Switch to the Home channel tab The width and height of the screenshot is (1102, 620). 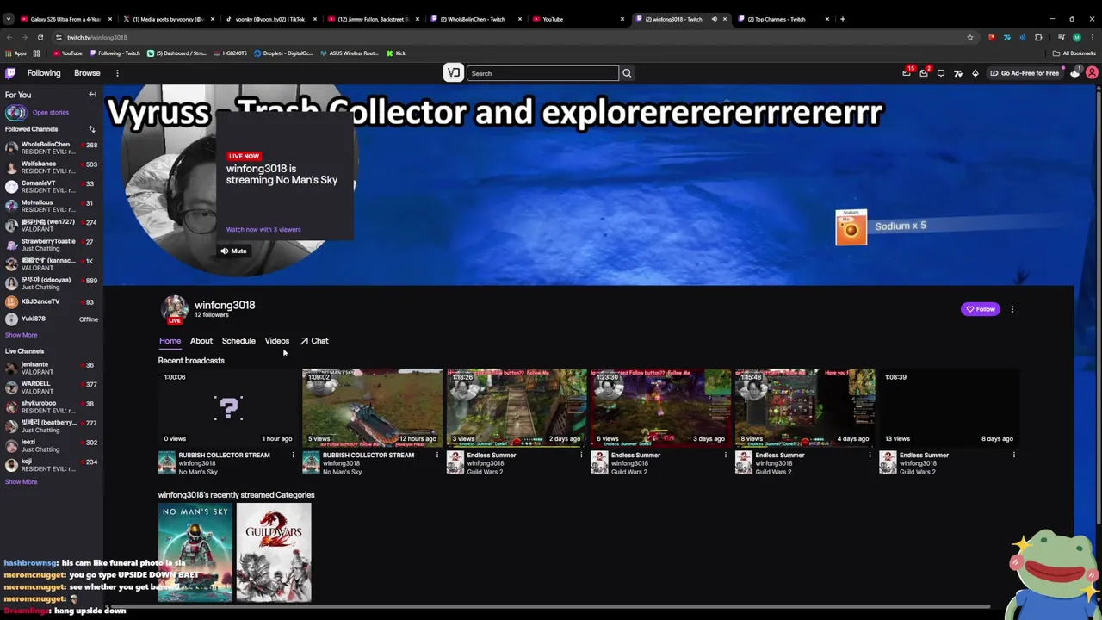[170, 341]
